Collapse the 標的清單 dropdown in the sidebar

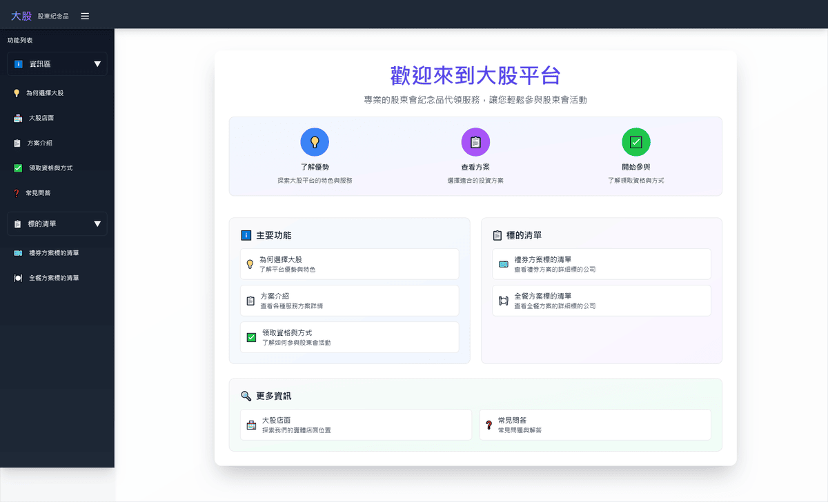click(57, 223)
